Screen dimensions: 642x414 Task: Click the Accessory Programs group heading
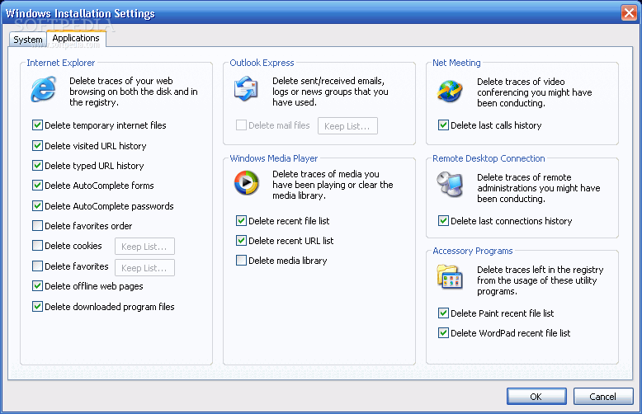coord(473,251)
